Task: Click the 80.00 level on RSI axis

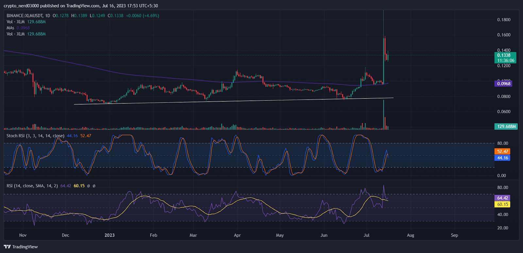Action: [x=503, y=188]
